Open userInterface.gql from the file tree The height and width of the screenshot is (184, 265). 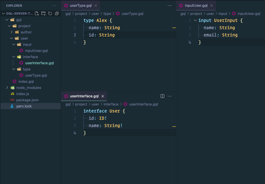pos(39,63)
